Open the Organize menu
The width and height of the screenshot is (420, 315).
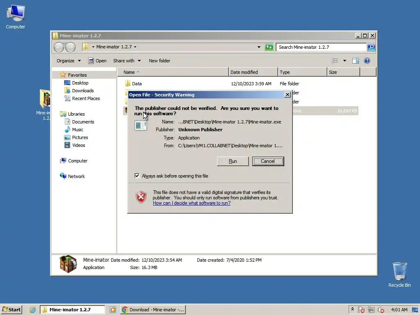pos(68,61)
